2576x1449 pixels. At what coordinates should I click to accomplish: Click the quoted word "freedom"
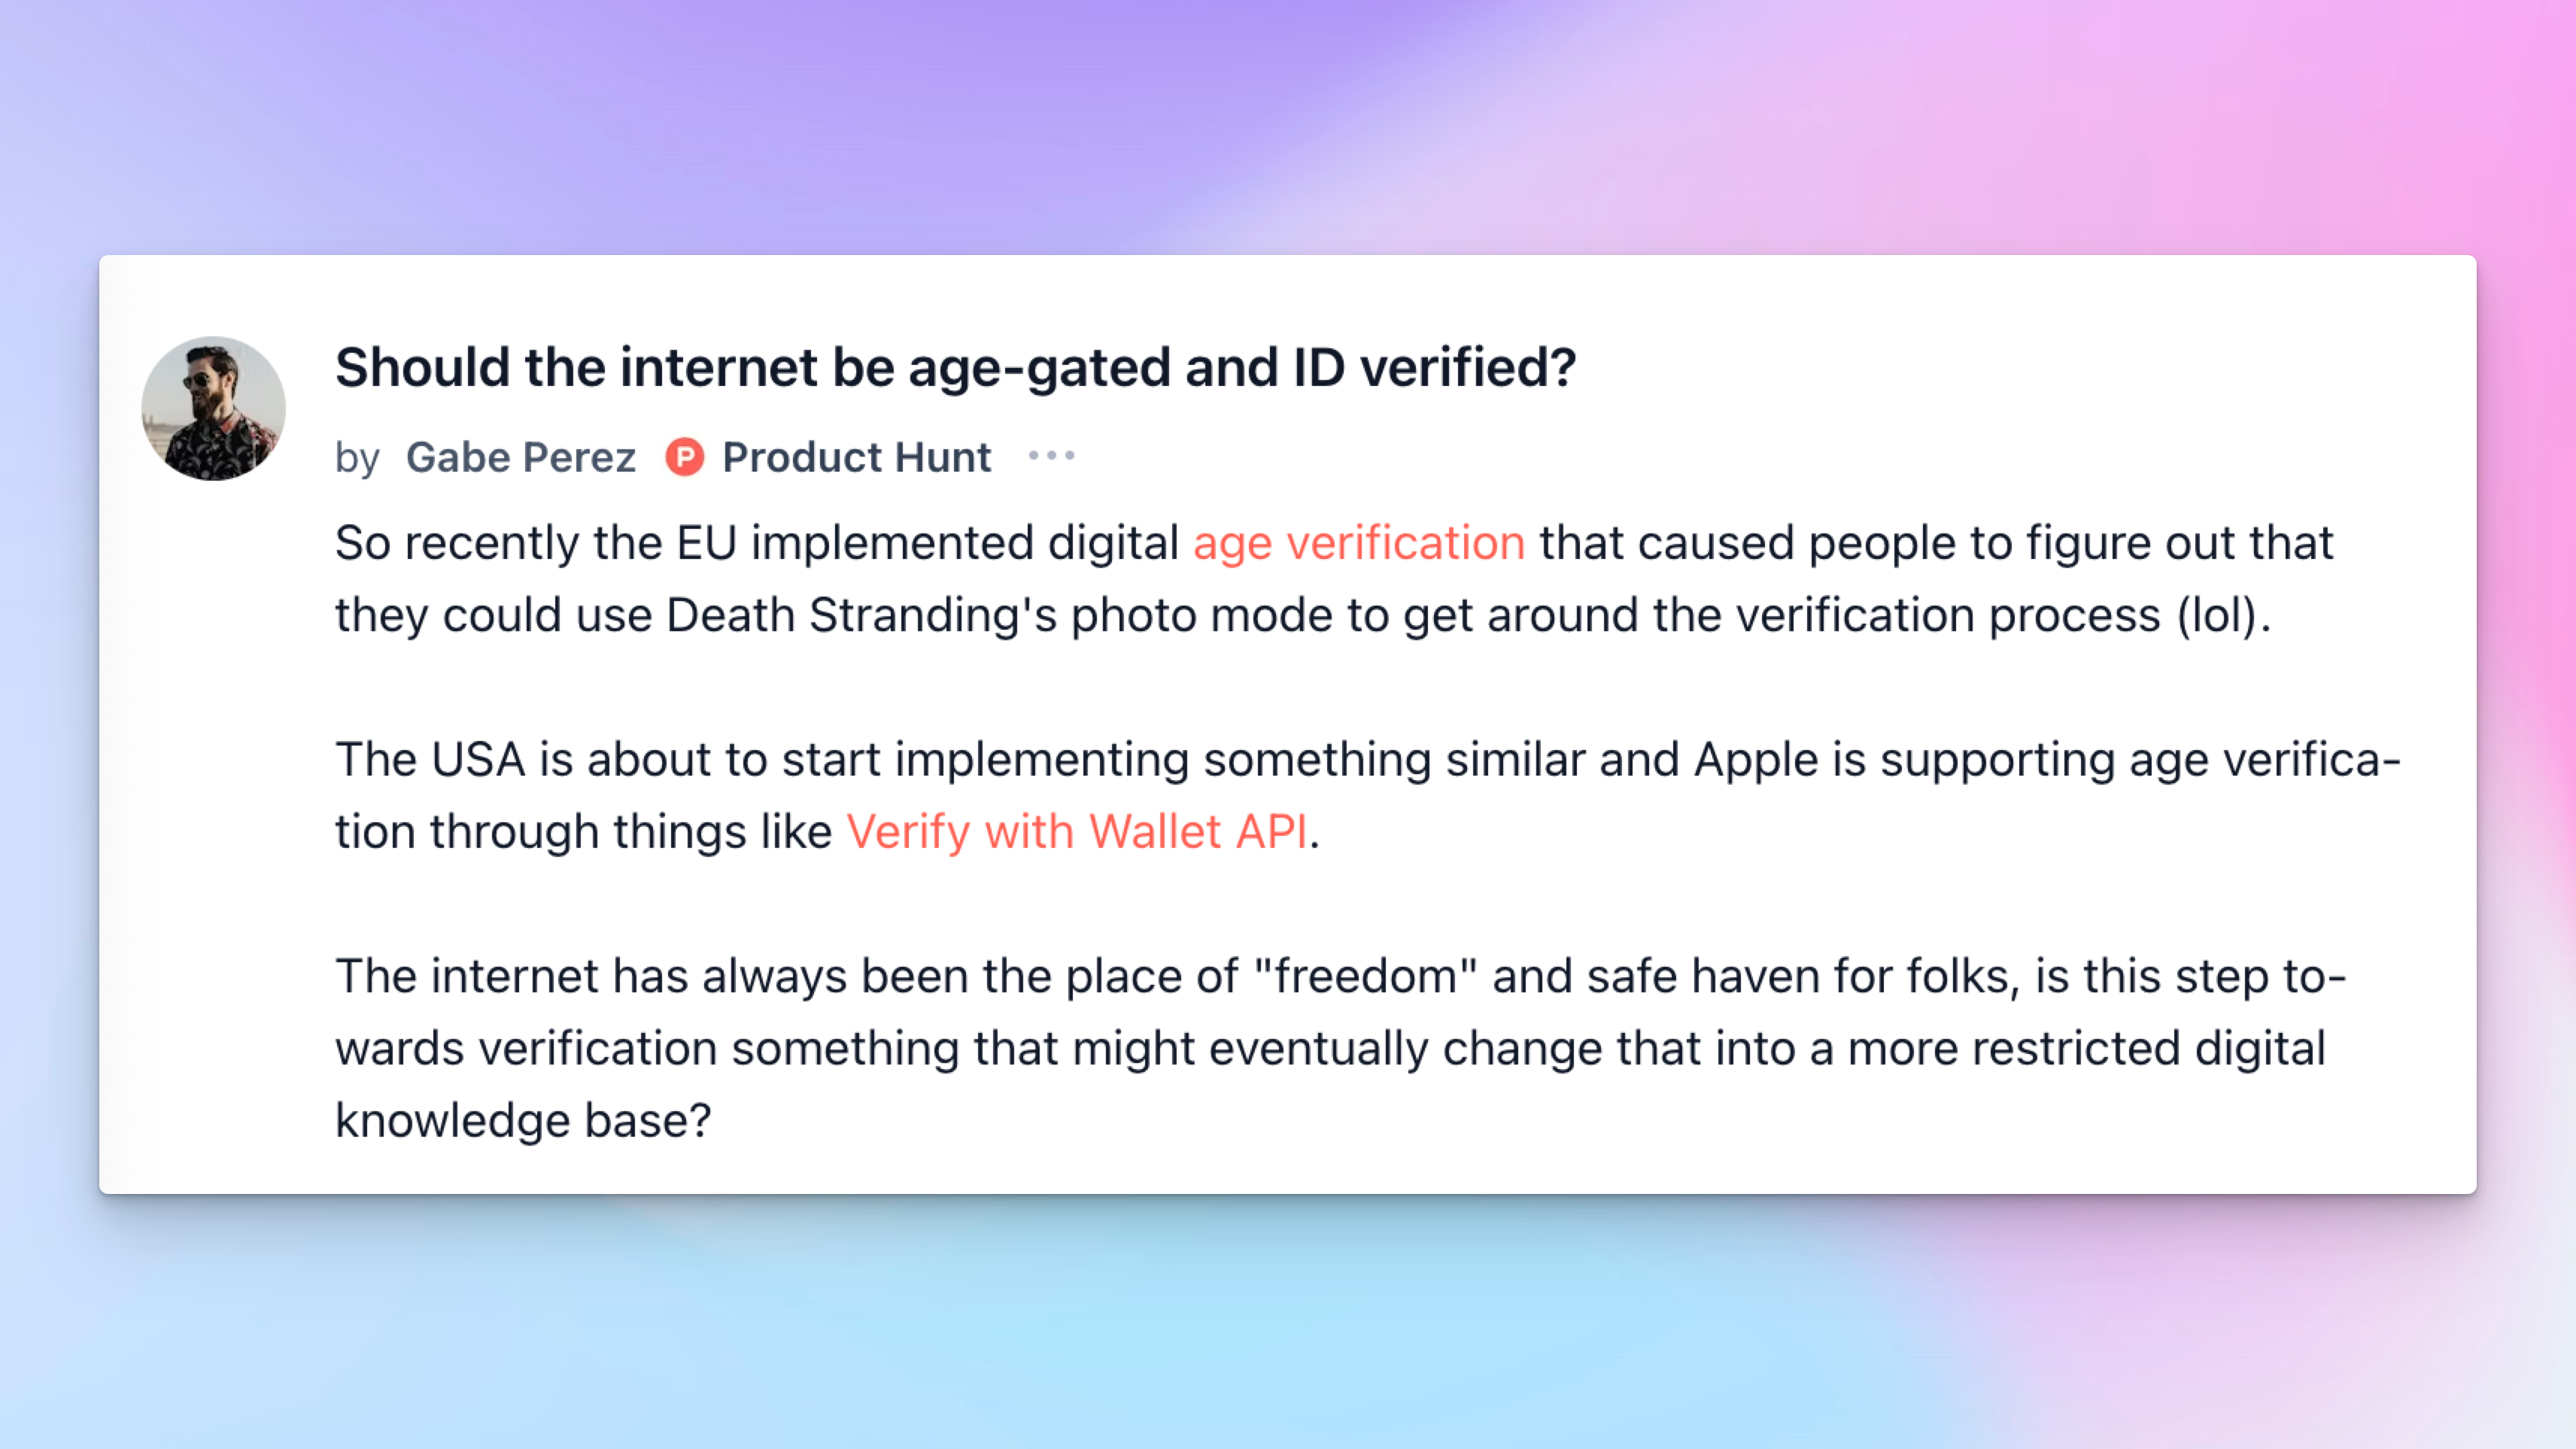(x=1365, y=976)
